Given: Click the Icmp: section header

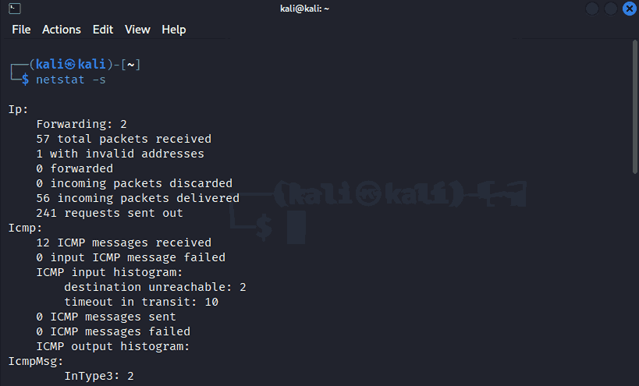Looking at the screenshot, I should click(x=25, y=228).
